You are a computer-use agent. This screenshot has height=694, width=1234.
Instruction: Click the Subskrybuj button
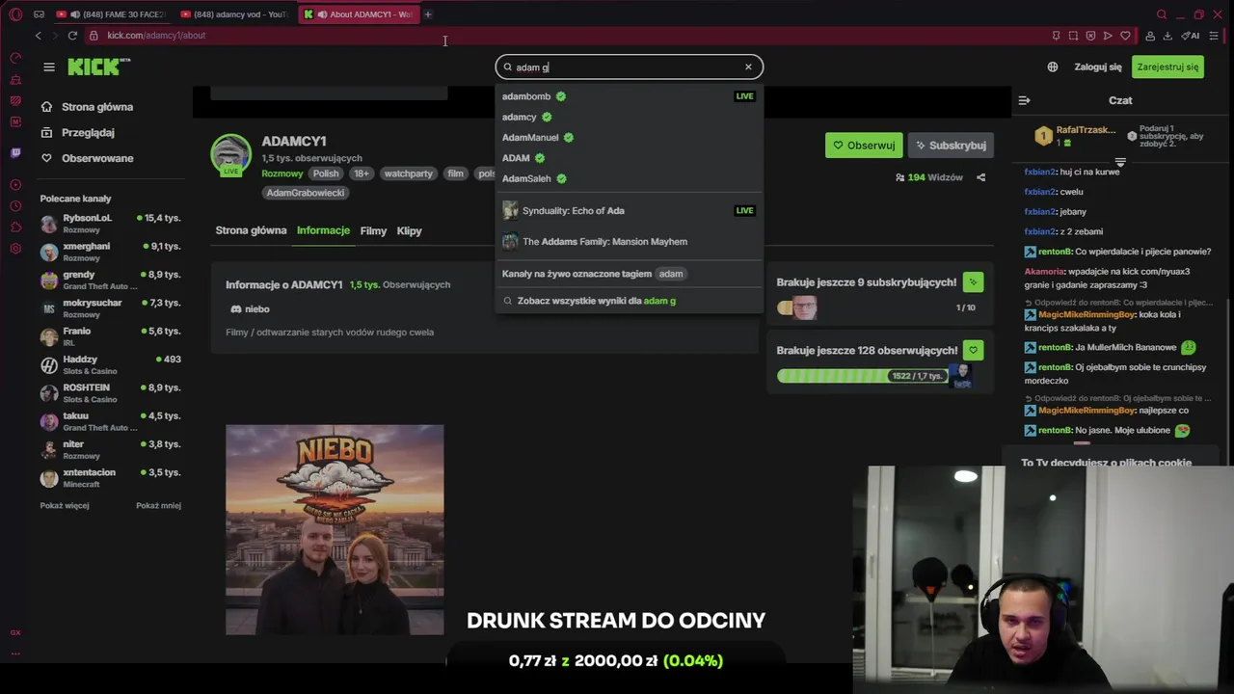[x=951, y=146]
